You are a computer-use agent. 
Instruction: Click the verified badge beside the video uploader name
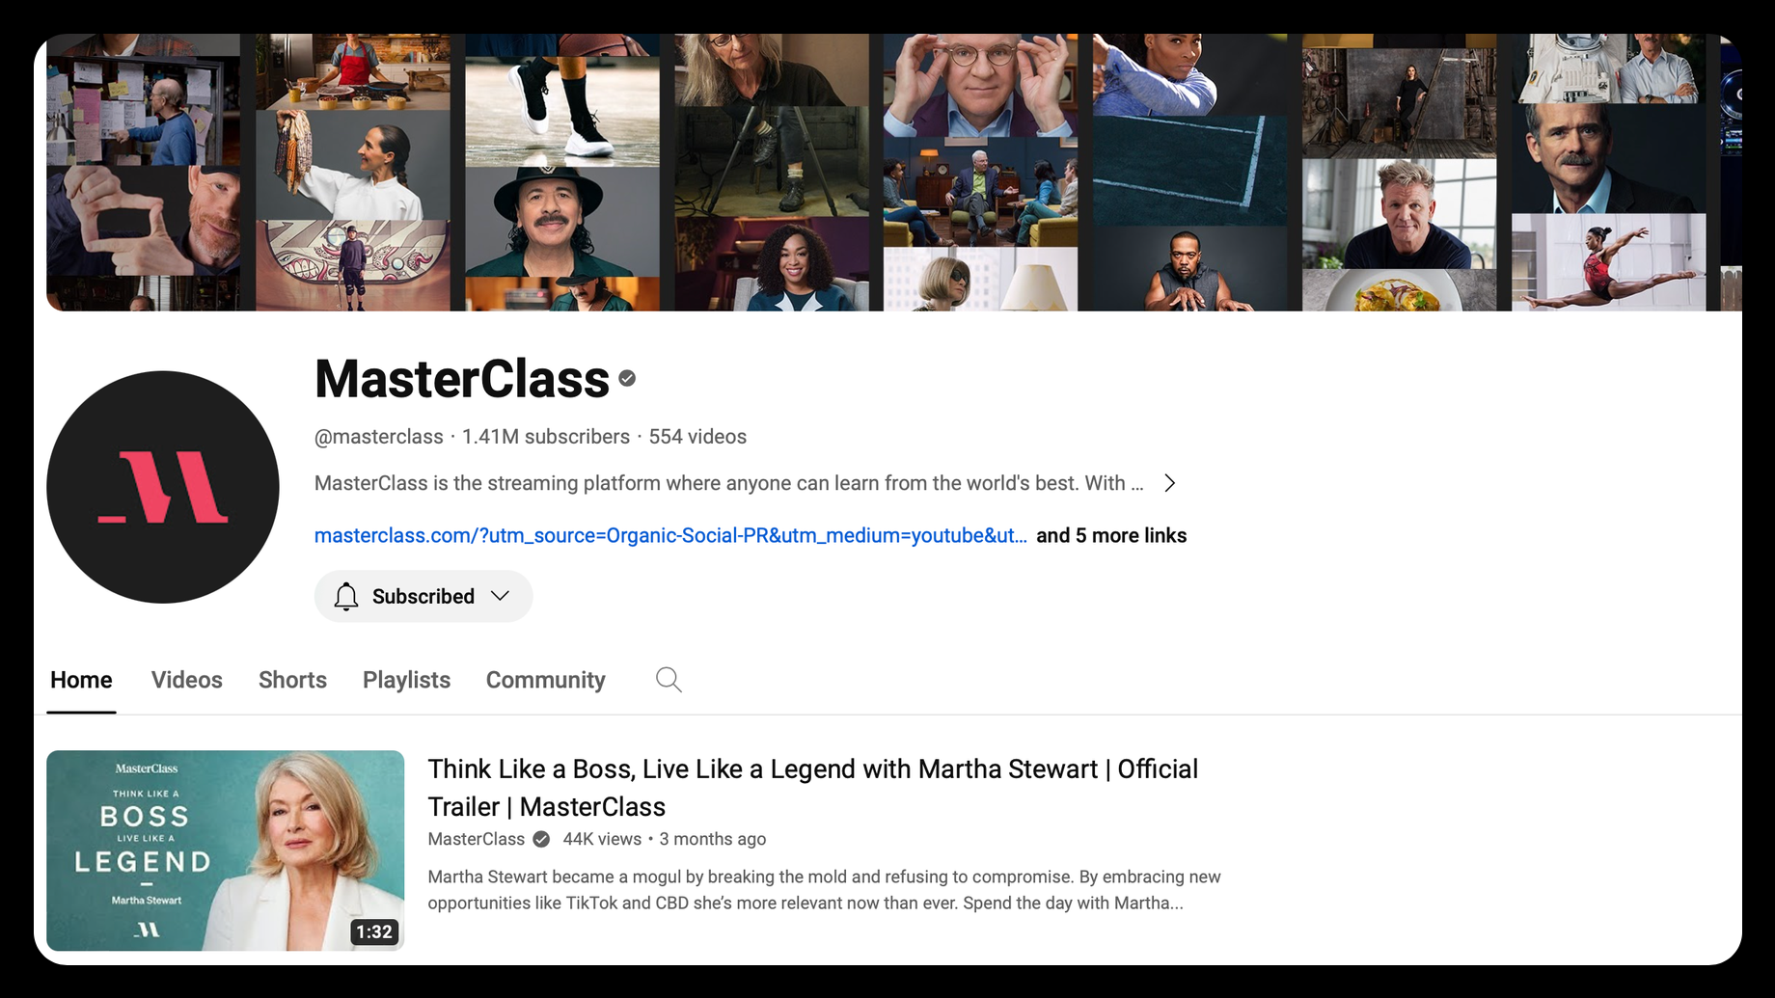[539, 839]
